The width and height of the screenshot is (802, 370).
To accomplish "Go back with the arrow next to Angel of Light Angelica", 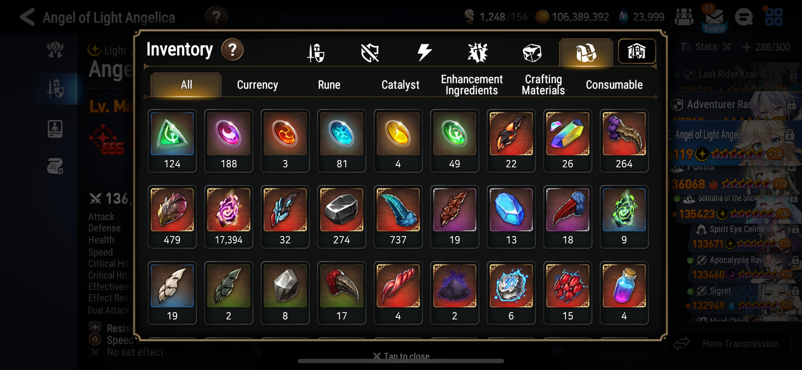I will point(27,17).
